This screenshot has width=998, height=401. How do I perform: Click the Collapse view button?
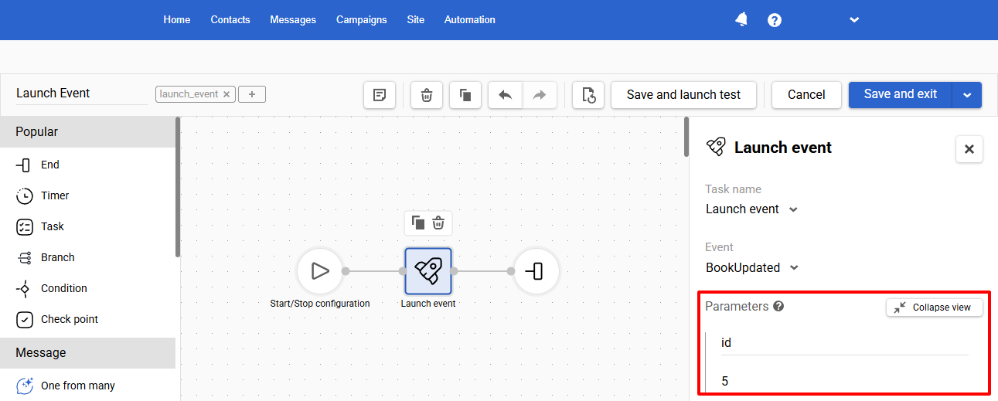click(x=934, y=307)
